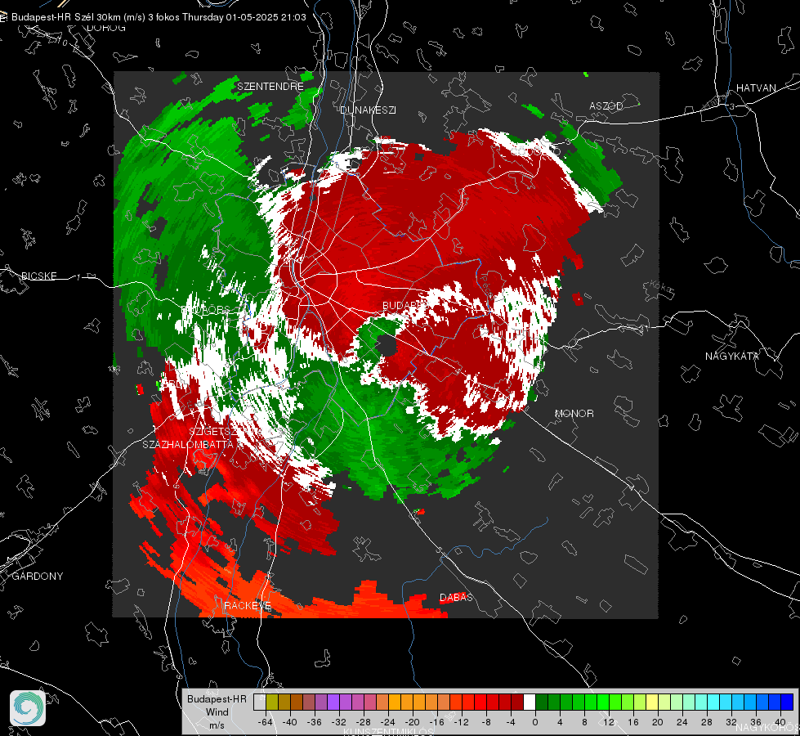Click the ASZOD town label

pyautogui.click(x=606, y=105)
